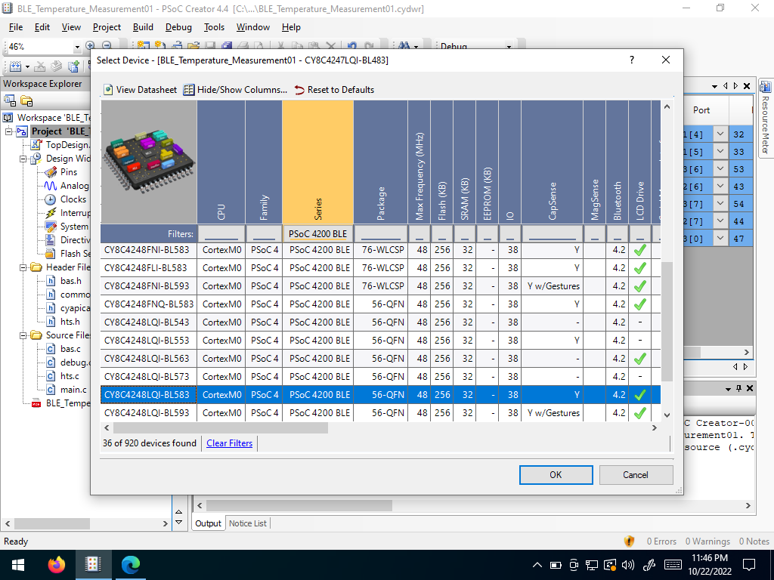
Task: Click the Package filter field
Action: (x=381, y=234)
